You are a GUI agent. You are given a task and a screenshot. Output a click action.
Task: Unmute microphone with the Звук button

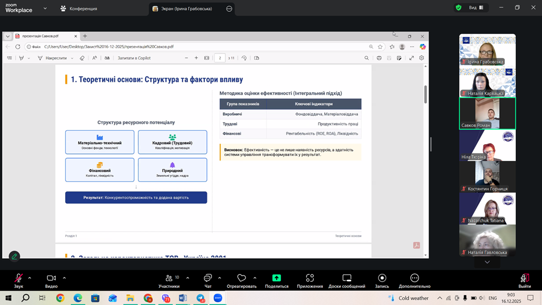click(x=18, y=278)
